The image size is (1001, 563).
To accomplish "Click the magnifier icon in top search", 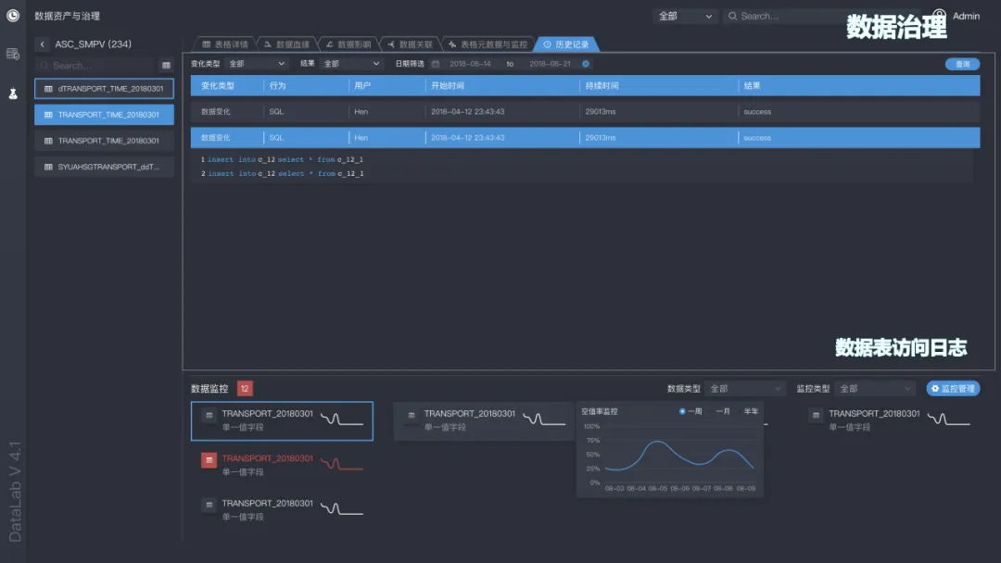I will 732,16.
